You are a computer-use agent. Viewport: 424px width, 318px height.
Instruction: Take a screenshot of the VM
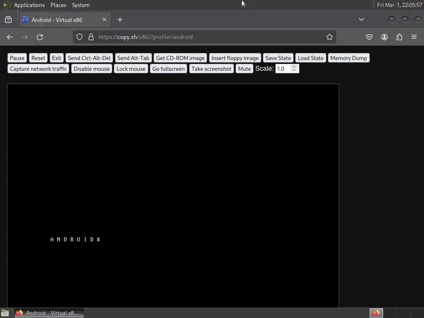click(212, 69)
